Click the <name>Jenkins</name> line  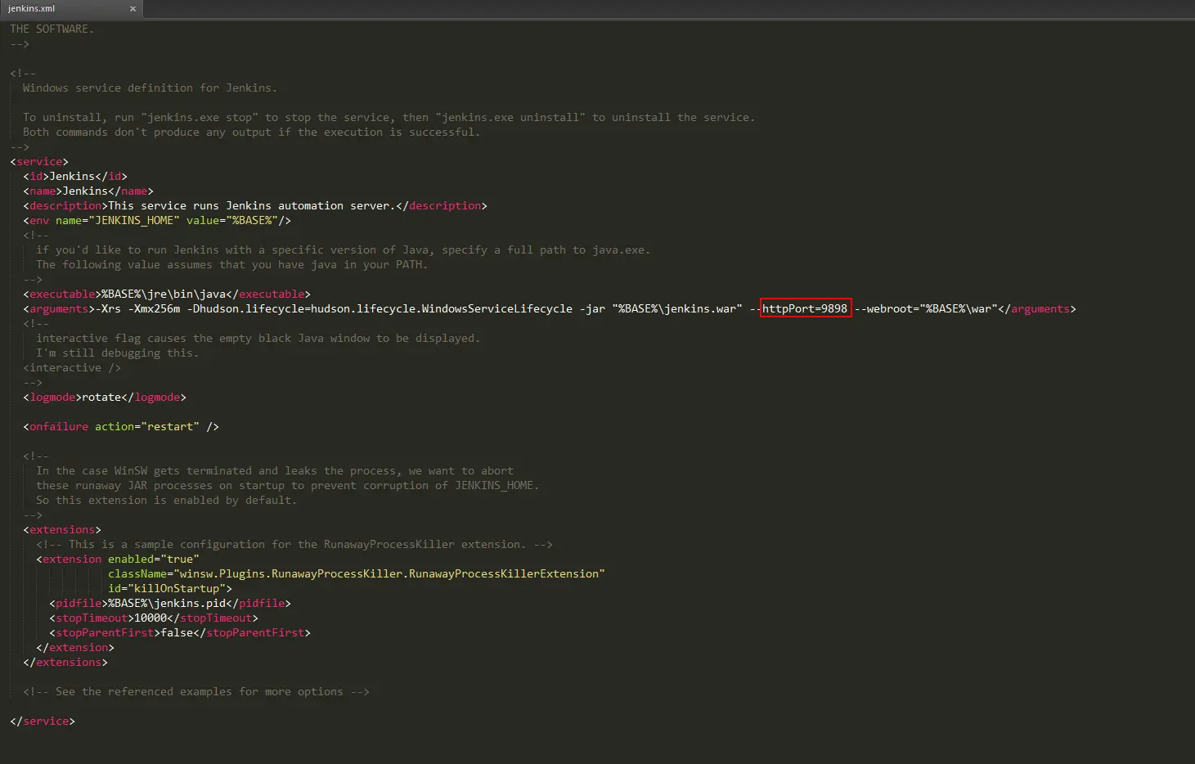point(88,191)
